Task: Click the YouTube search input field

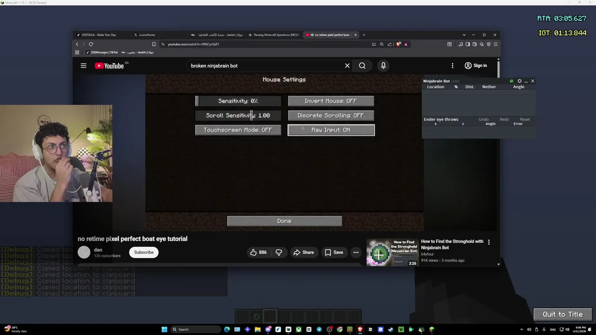Action: tap(265, 66)
